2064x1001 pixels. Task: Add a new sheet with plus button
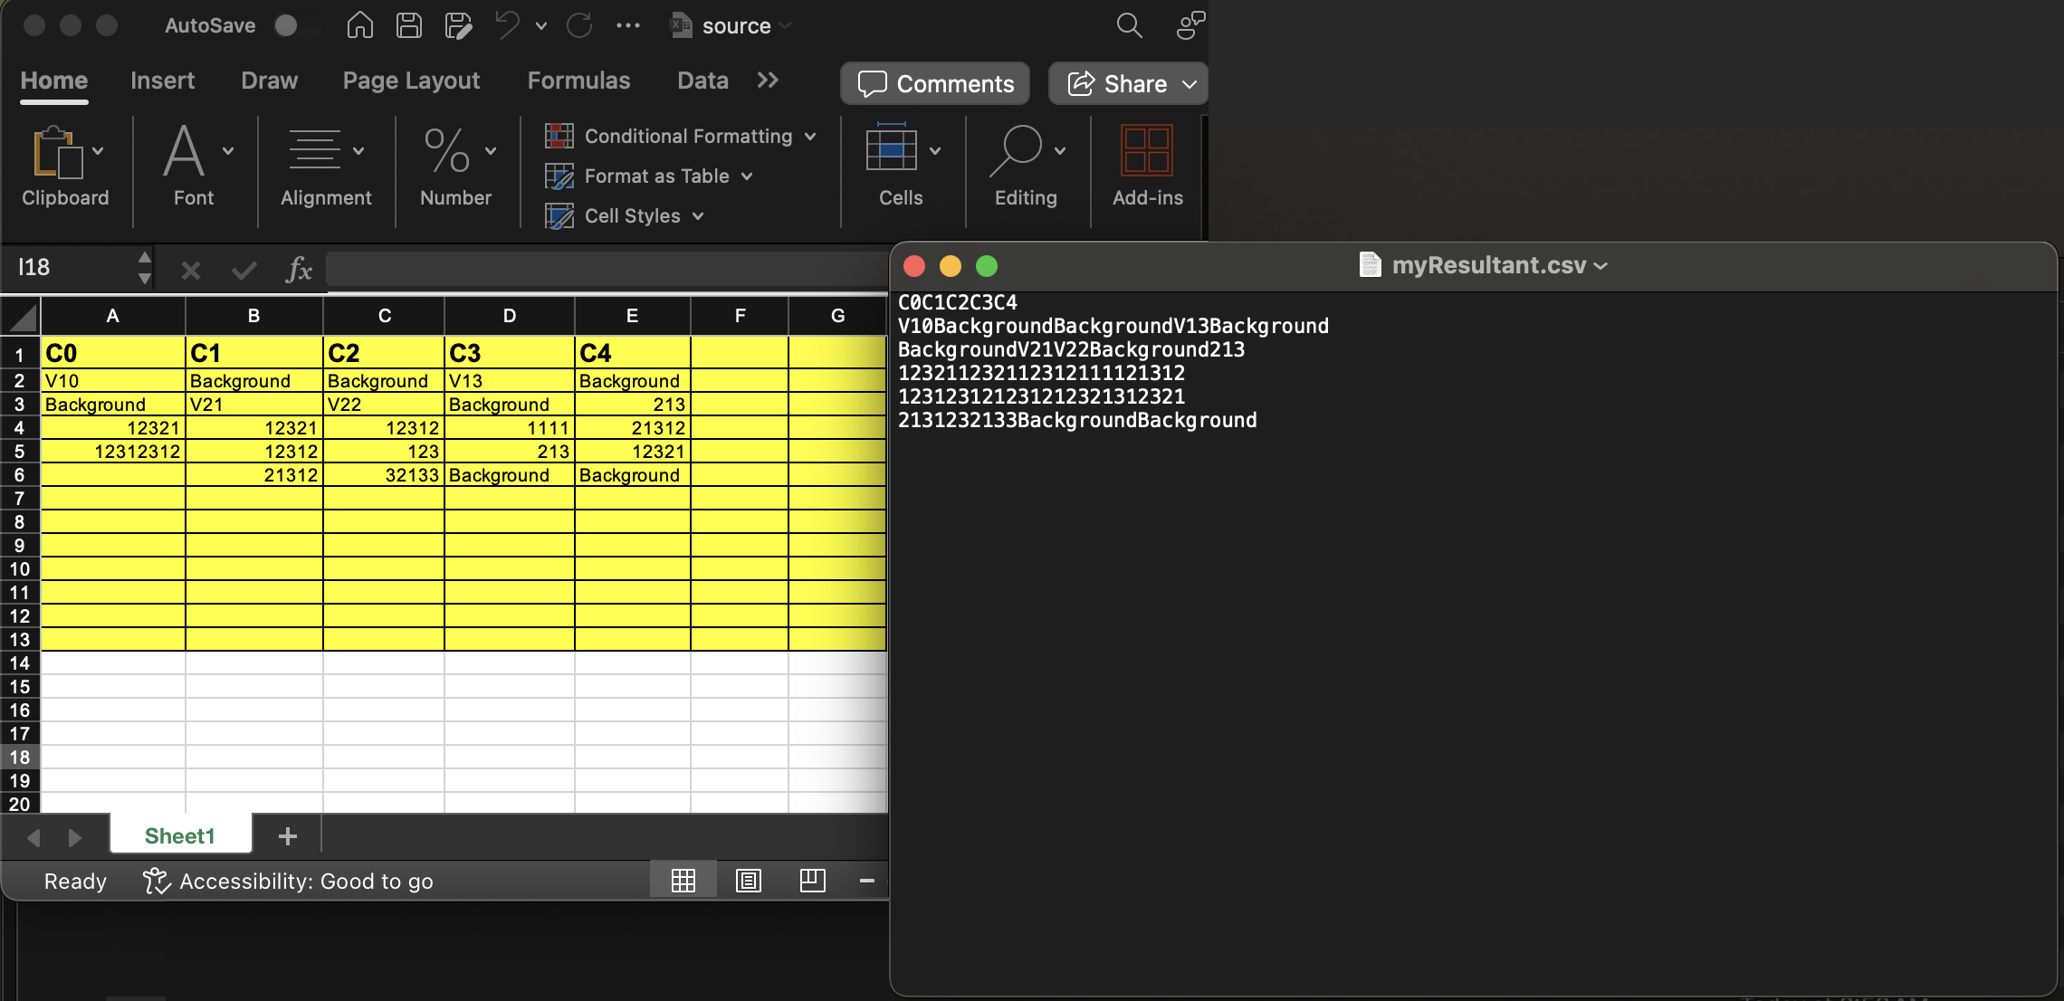click(x=288, y=836)
